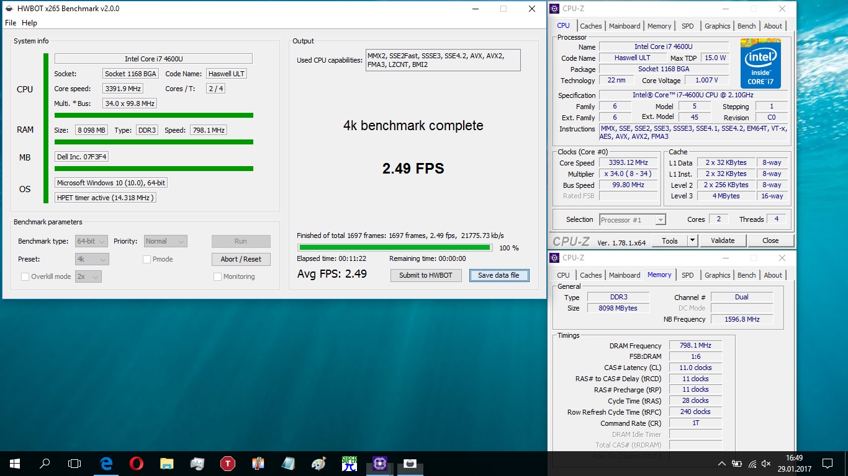This screenshot has height=476, width=848.
Task: Click the Level 3 cache 4 MBytes value
Action: pyautogui.click(x=726, y=196)
